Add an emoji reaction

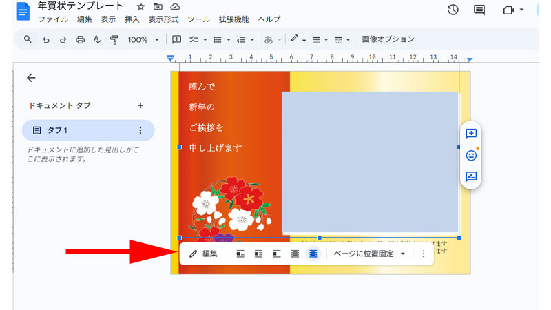coord(471,155)
